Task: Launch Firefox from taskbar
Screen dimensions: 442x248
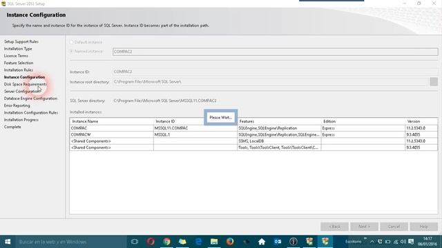Action: coord(230,242)
